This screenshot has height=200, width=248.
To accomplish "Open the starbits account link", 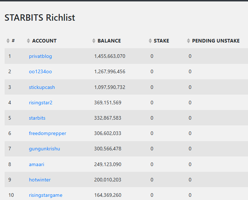I will pos(37,118).
